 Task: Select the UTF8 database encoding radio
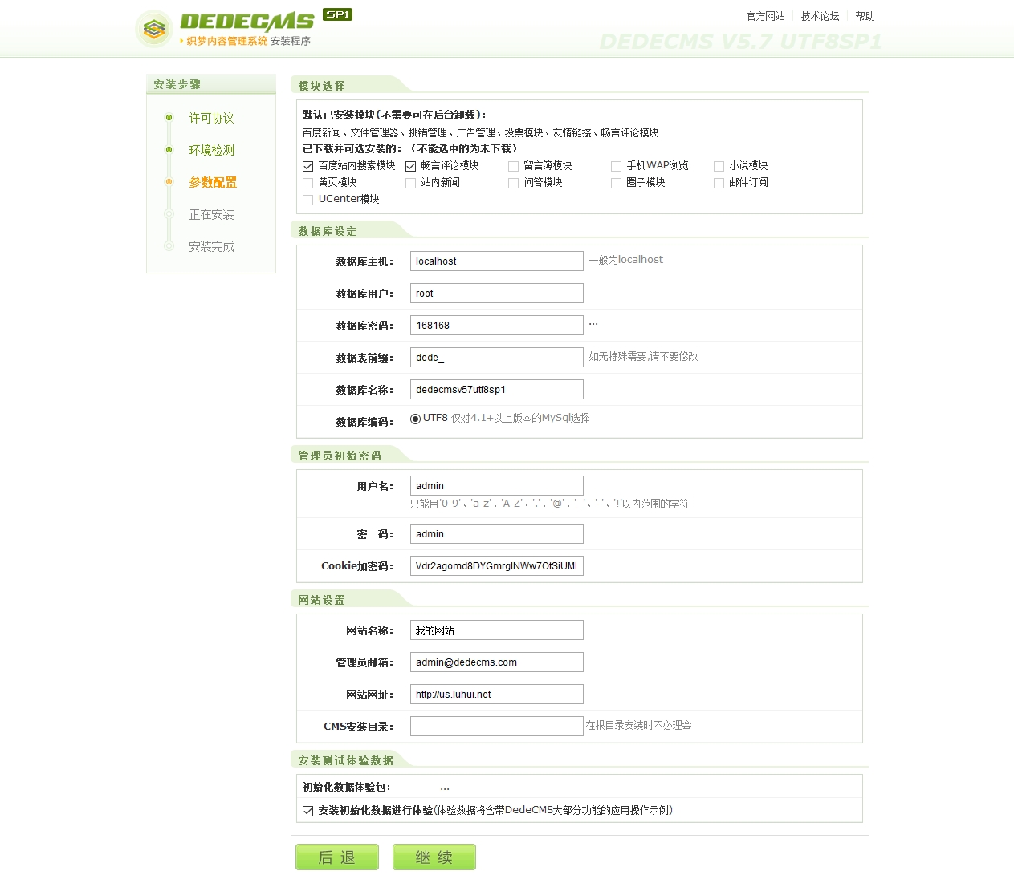tap(415, 419)
